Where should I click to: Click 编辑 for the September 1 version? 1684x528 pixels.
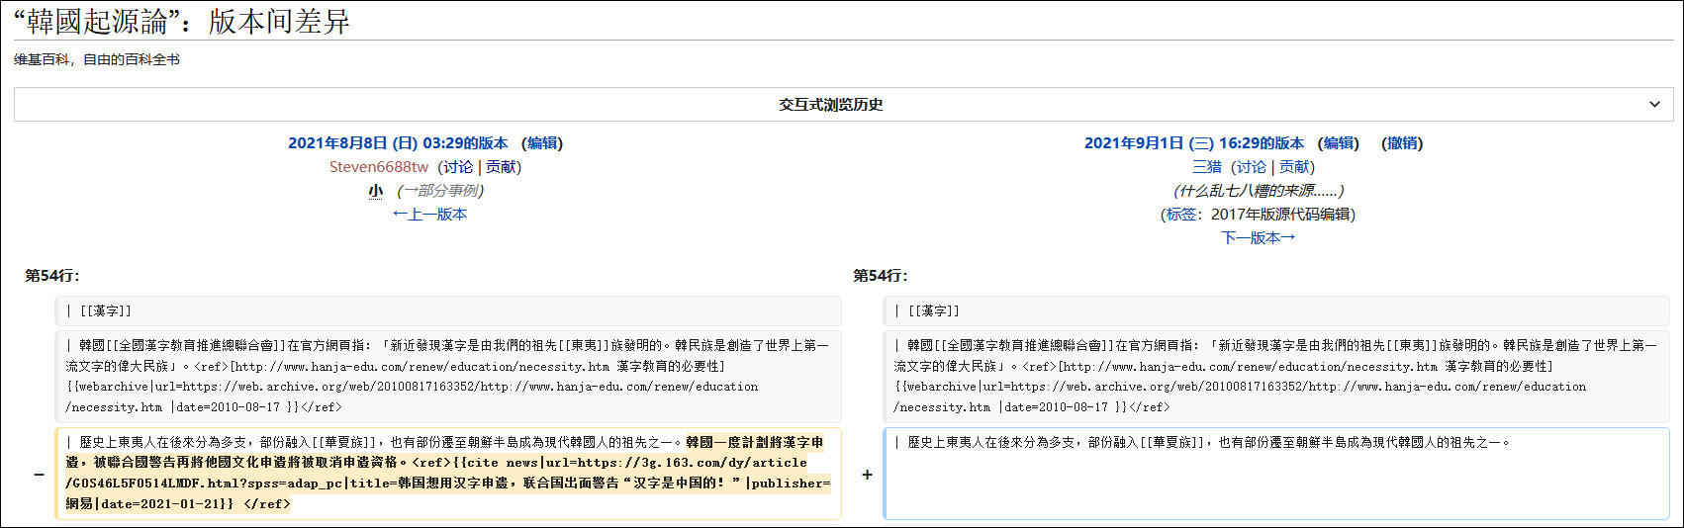1339,143
